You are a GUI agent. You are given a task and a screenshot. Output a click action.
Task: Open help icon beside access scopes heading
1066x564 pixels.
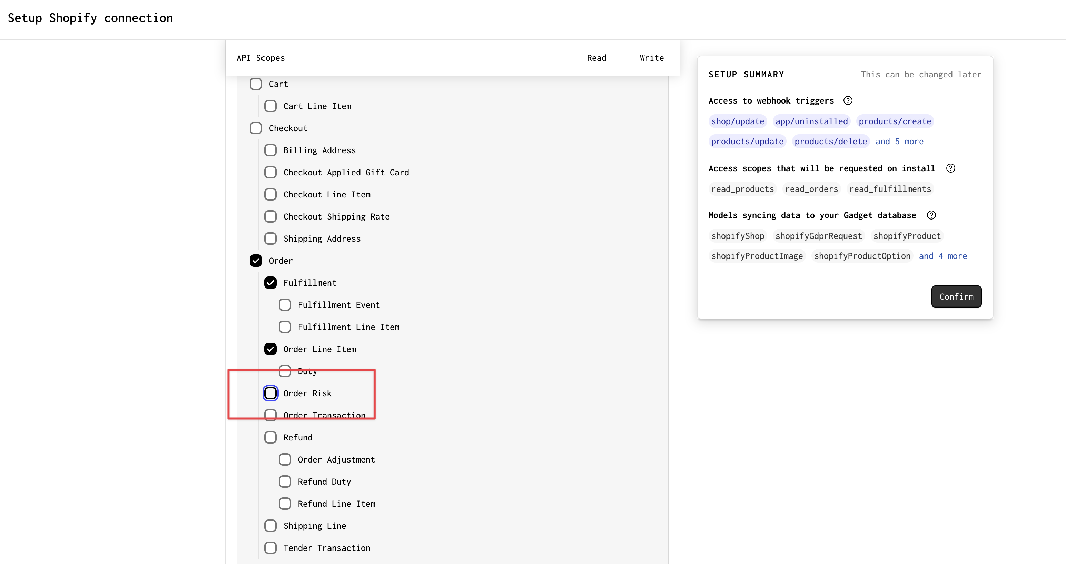click(950, 168)
